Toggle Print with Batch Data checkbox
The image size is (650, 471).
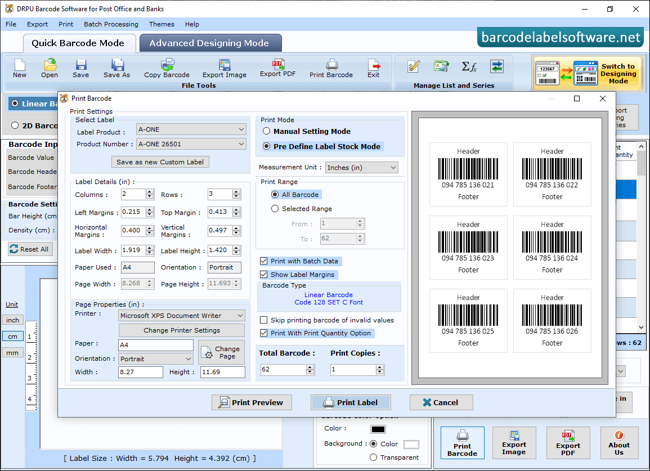tap(263, 261)
